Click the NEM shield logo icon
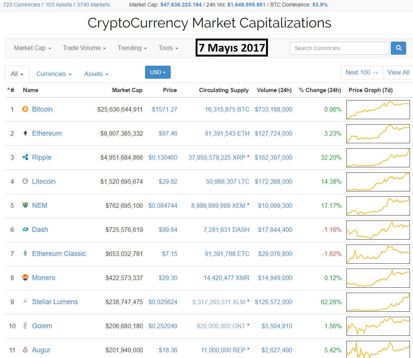The image size is (413, 358). point(25,205)
